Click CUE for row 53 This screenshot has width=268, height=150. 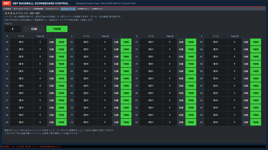point(52,71)
